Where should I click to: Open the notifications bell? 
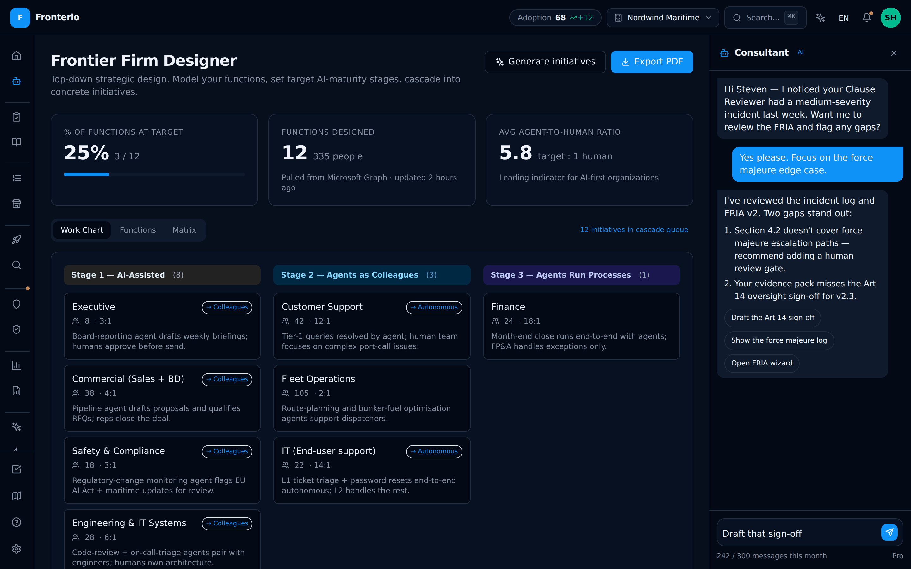tap(867, 18)
